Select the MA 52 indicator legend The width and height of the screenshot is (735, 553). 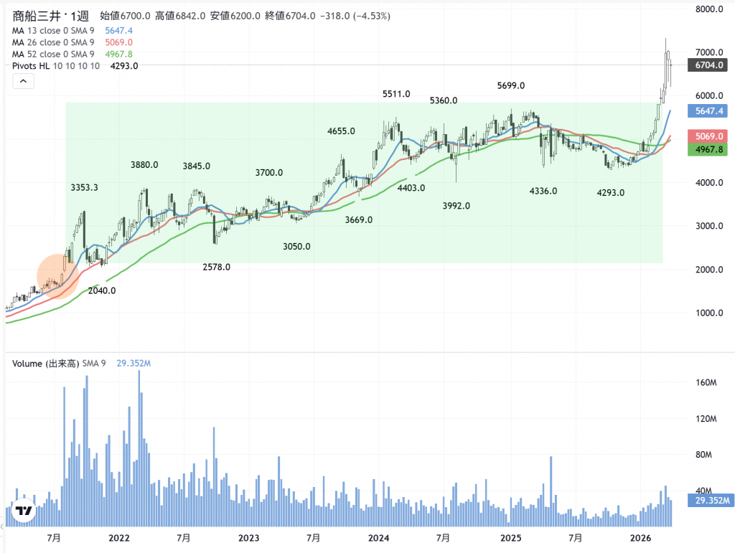click(x=55, y=54)
